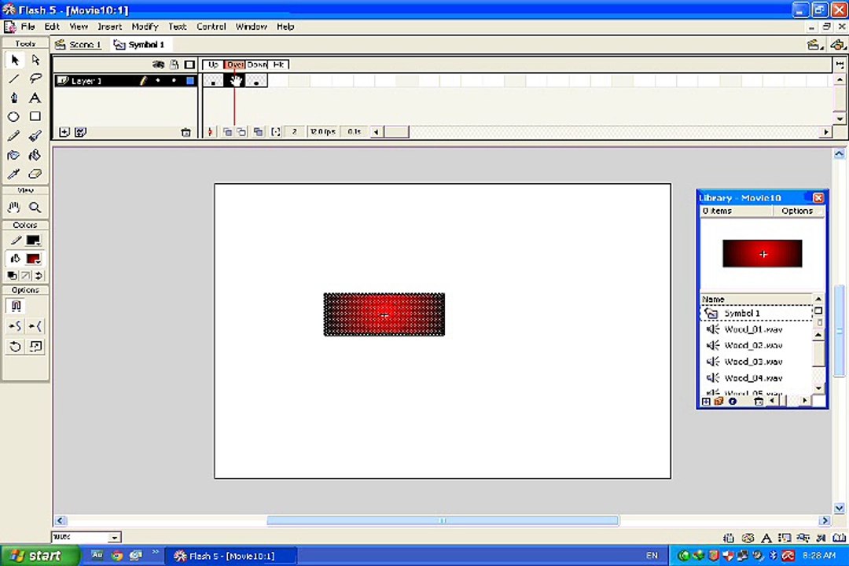Viewport: 849px width, 566px height.
Task: Toggle show/hide all layers eye icon
Action: pyautogui.click(x=158, y=64)
